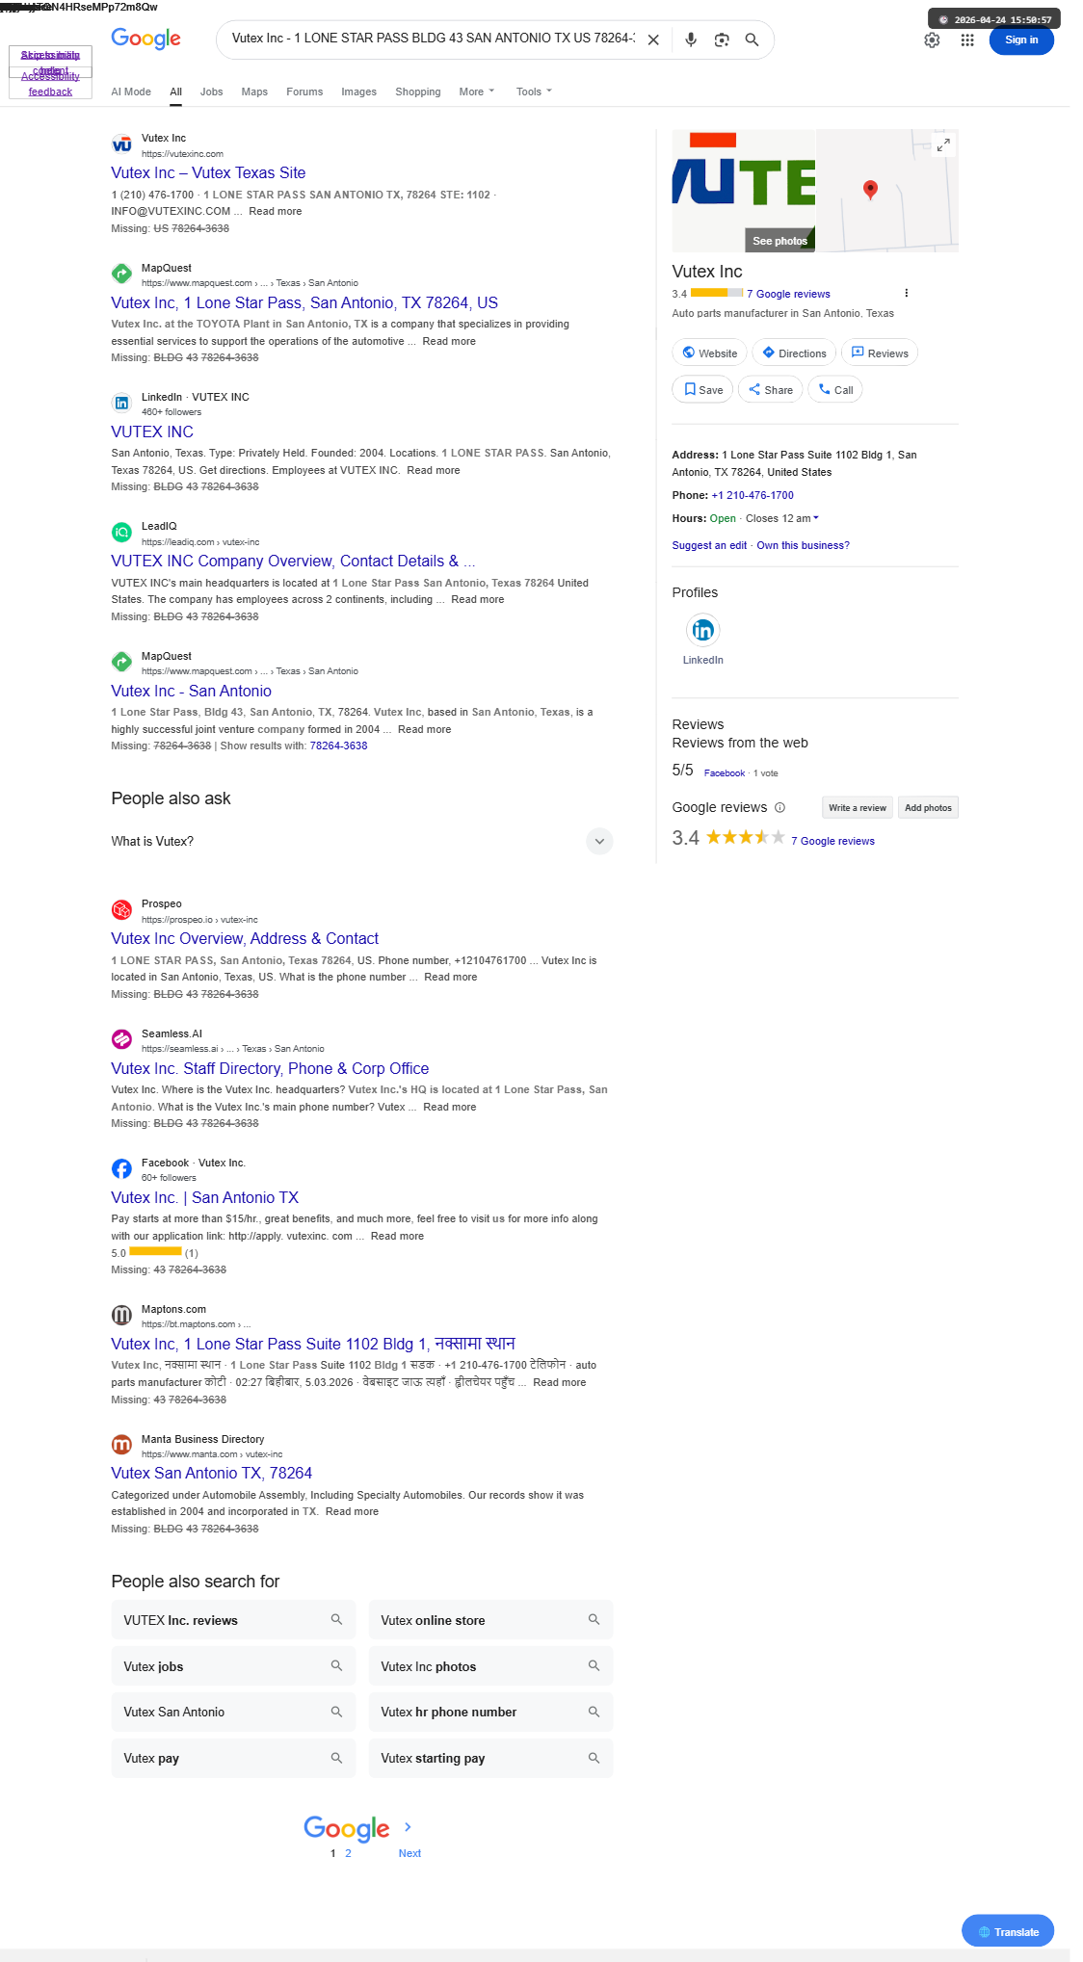Expand hours dropdown next to Closes 12 am
The height and width of the screenshot is (1962, 1083).
(816, 518)
